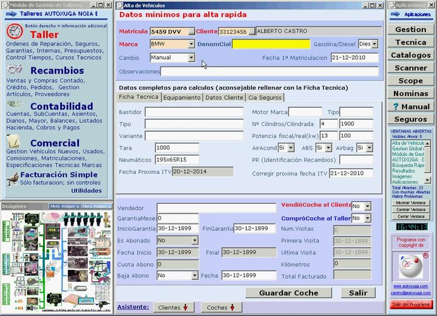Click the Facturación Simple person icon
Screen dimensions: 437x316
coord(13,179)
